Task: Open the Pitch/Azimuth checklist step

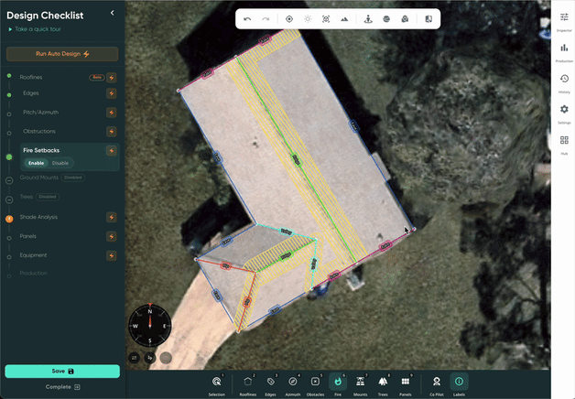Action: pyautogui.click(x=40, y=113)
